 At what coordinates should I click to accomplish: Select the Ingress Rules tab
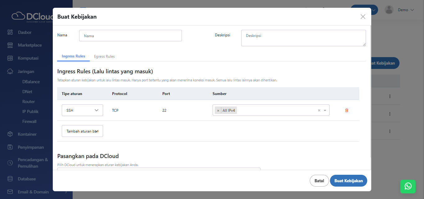73,56
